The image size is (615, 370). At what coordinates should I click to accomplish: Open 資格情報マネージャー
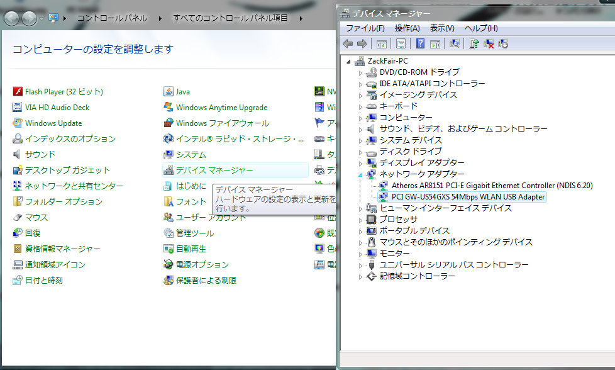[57, 249]
